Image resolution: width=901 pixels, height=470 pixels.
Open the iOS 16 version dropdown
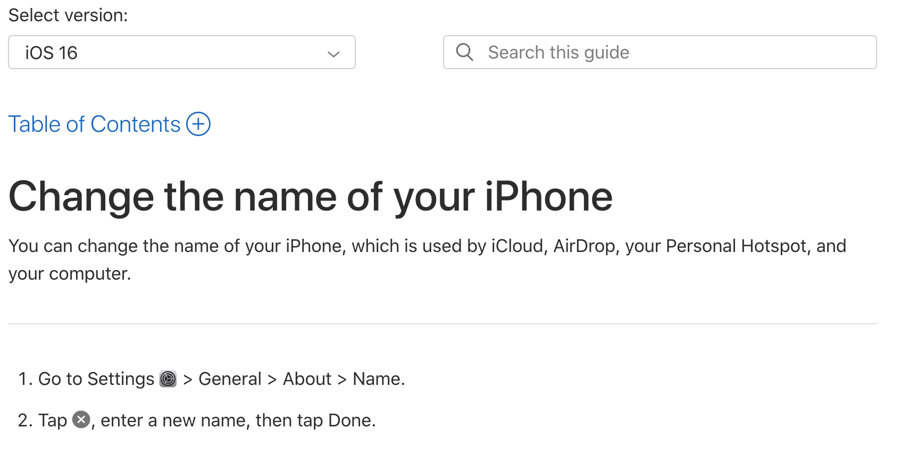point(182,52)
